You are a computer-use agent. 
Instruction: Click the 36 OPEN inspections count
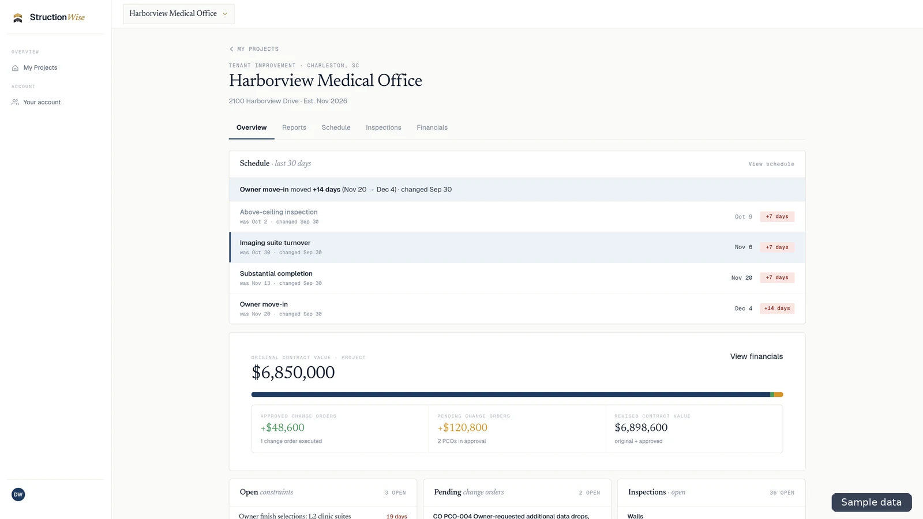(782, 493)
